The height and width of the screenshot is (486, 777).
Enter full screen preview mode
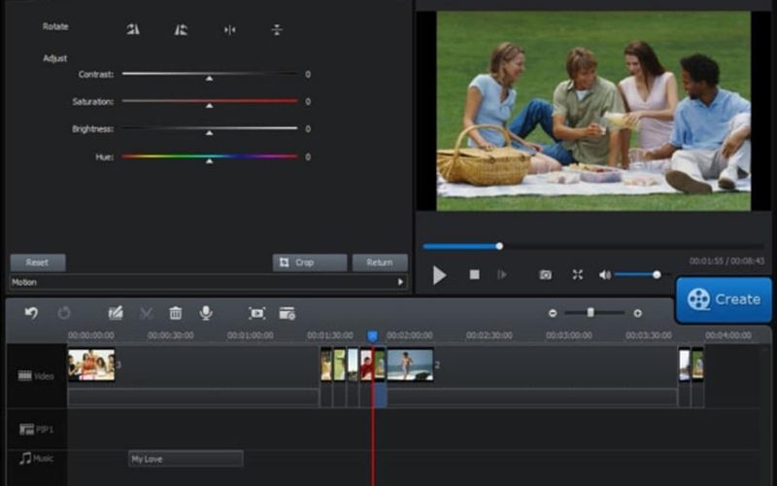[x=577, y=275]
